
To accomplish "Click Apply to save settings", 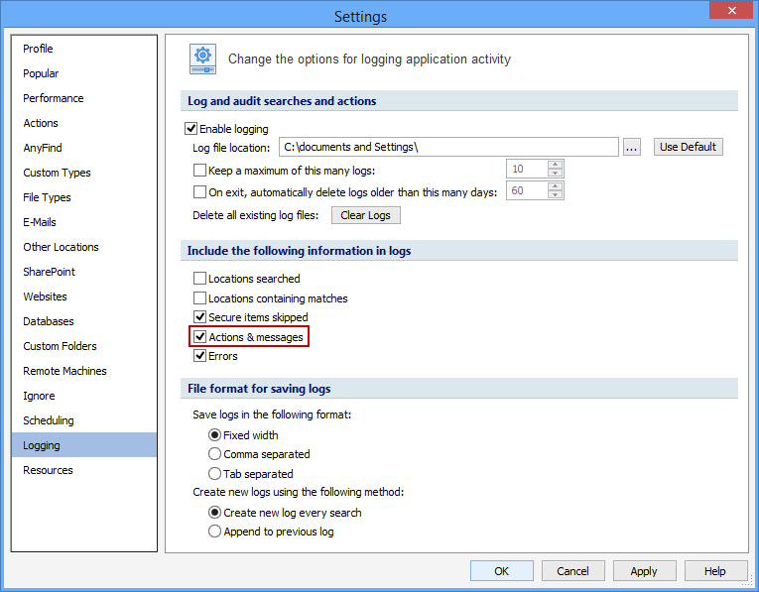I will 644,570.
